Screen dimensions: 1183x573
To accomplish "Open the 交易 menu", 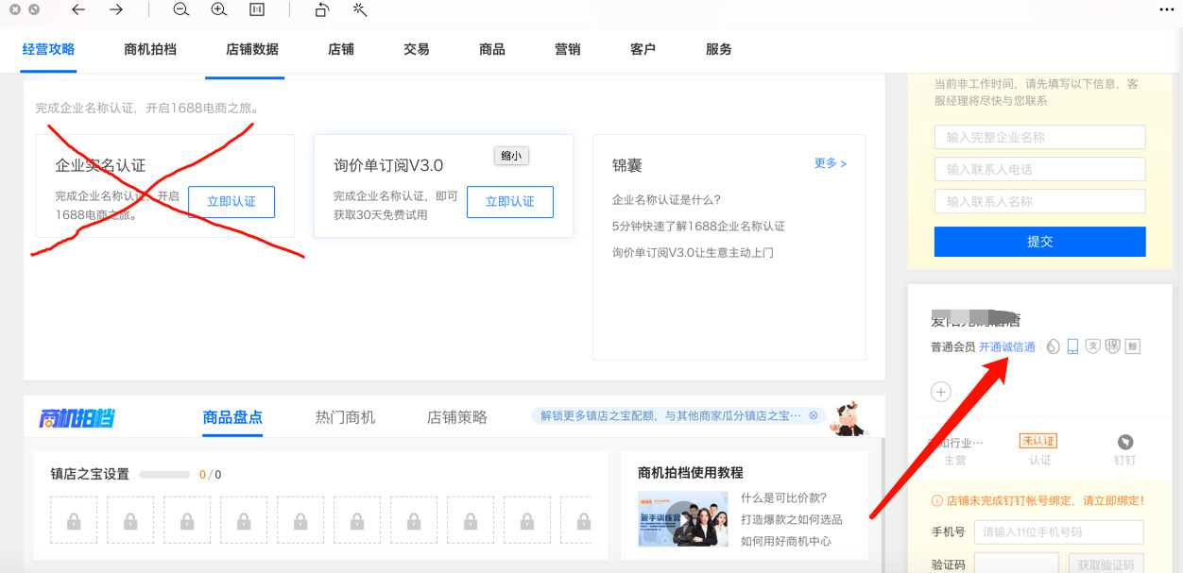I will pyautogui.click(x=417, y=49).
